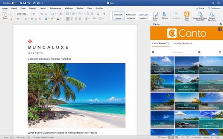
Task: Click the Share button
Action: [200, 9]
